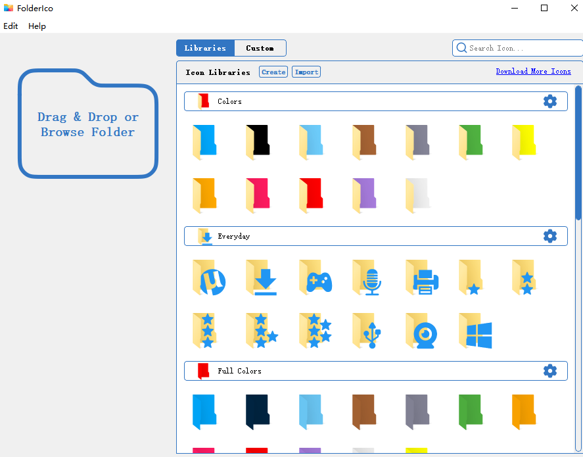Choose the Windows logo folder icon
Image resolution: width=583 pixels, height=457 pixels.
coord(475,331)
